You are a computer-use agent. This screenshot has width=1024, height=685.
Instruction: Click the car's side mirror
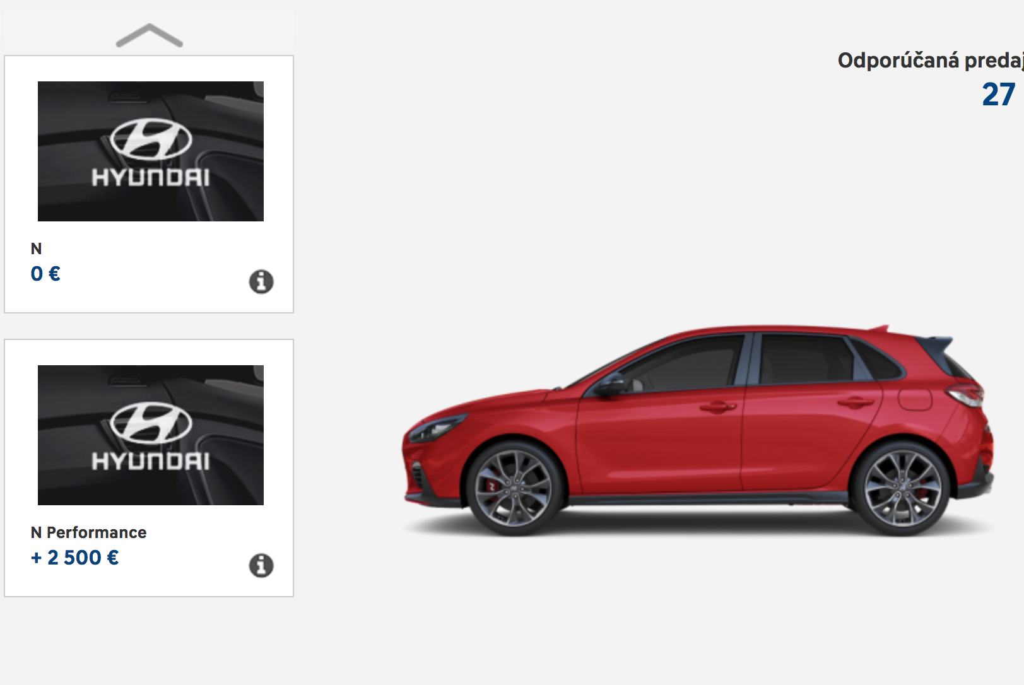[x=609, y=385]
